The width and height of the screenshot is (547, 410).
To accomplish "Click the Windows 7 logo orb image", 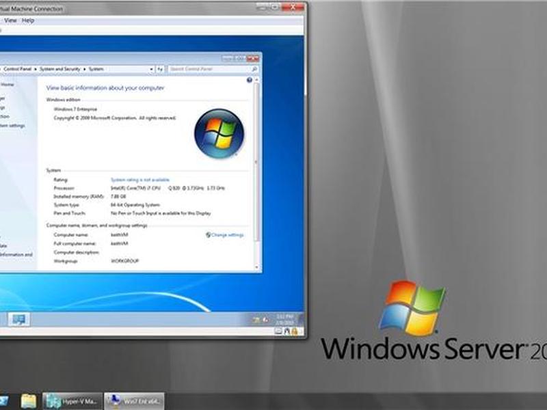I will (x=219, y=133).
